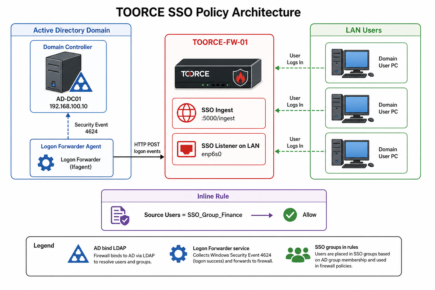Click the bottom User Logs In label
Viewport: 435px width, 290px height.
pyautogui.click(x=295, y=142)
